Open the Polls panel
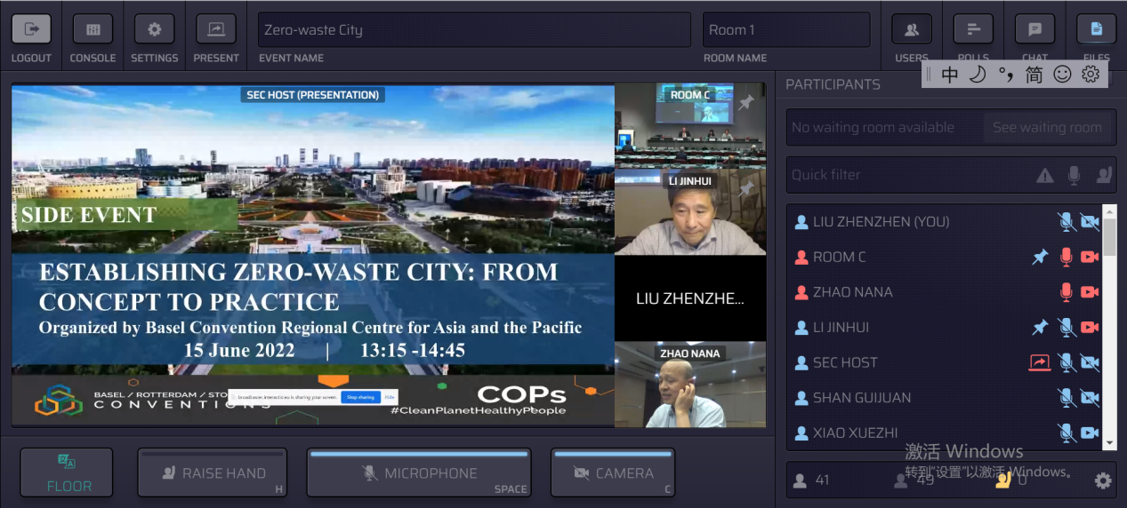This screenshot has width=1127, height=508. [x=973, y=29]
